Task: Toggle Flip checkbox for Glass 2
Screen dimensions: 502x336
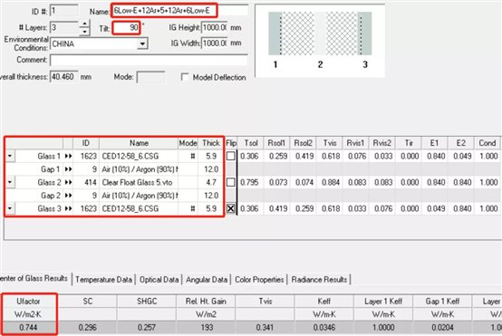Action: (230, 182)
